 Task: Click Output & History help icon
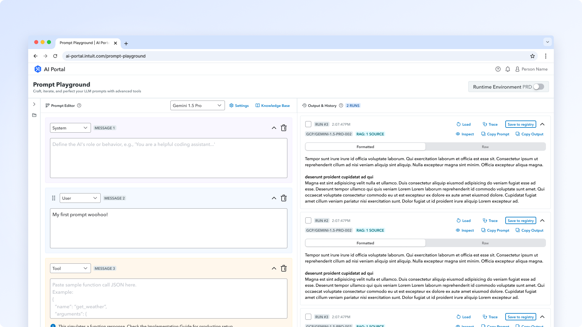pos(341,105)
